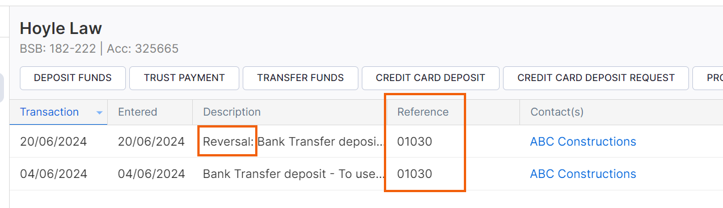
Task: Select the Transfer Funds button
Action: click(x=301, y=78)
